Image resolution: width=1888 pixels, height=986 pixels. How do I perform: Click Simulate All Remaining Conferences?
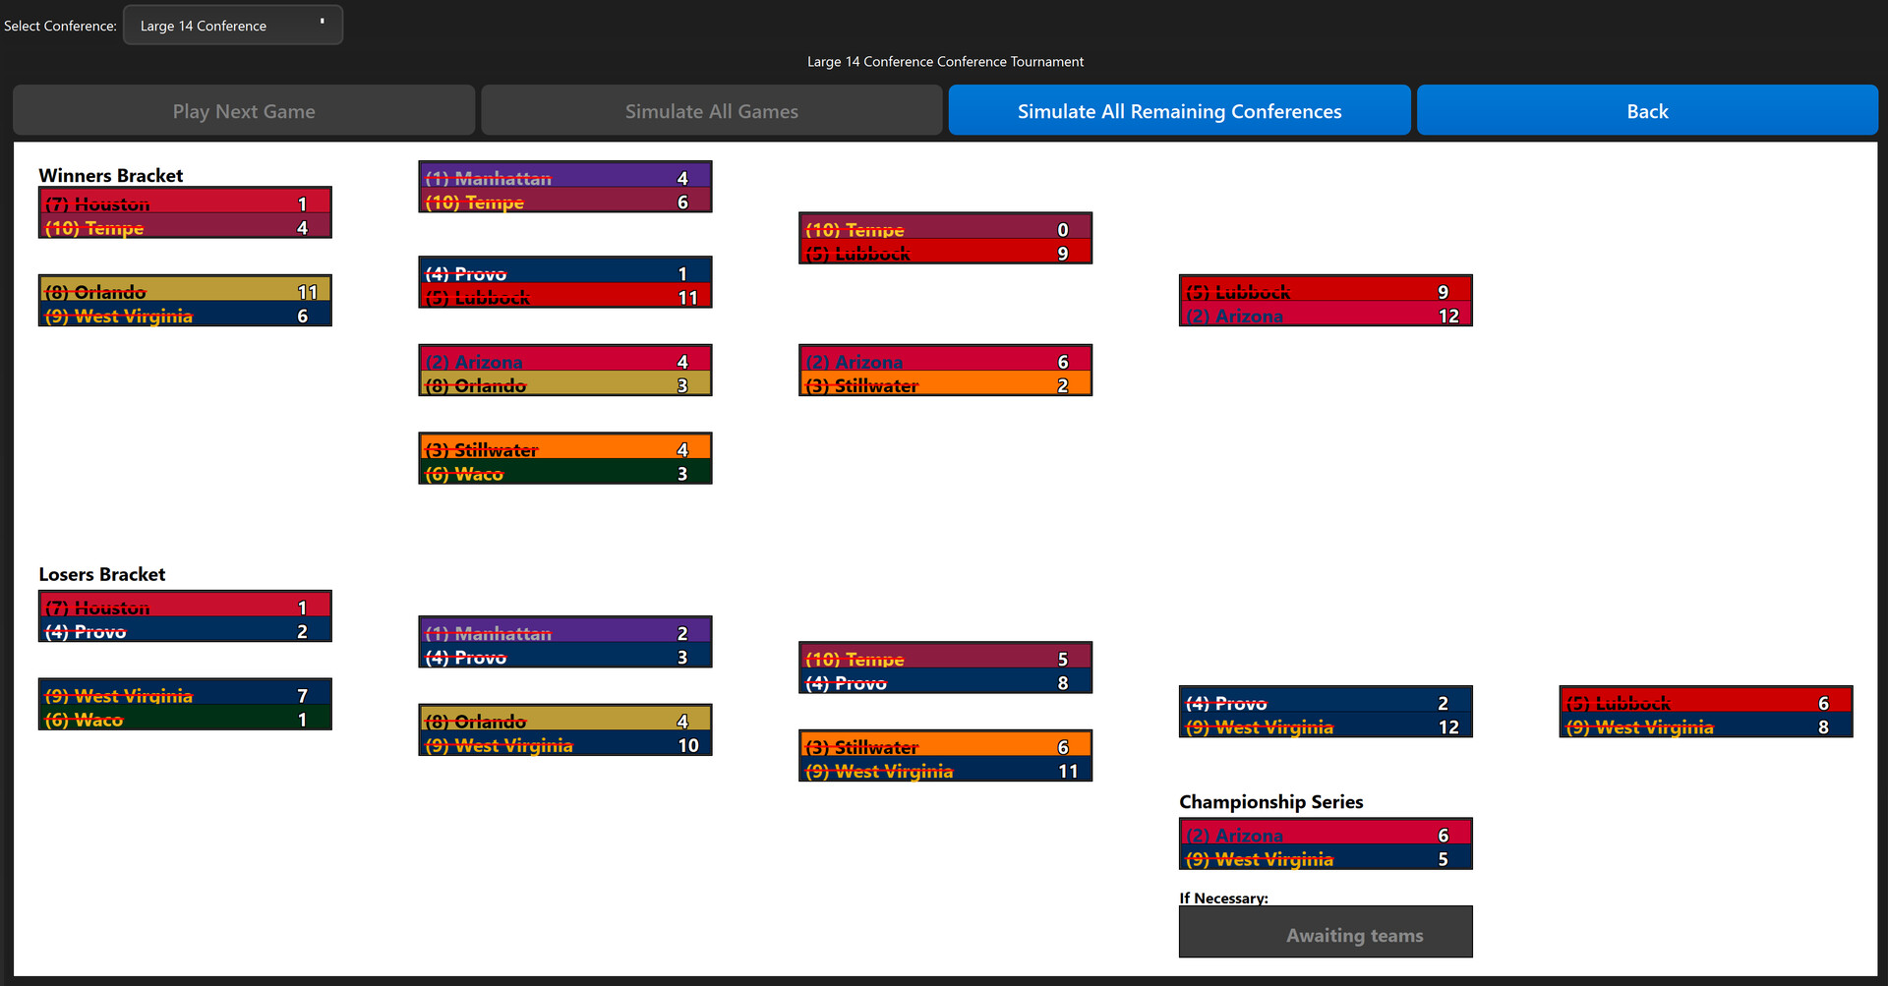click(1179, 110)
